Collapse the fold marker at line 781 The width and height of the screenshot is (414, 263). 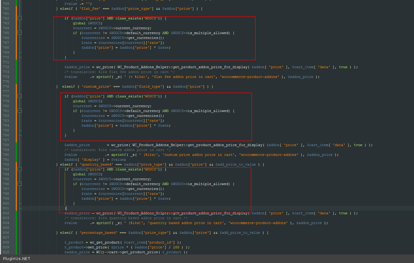[x=20, y=111]
